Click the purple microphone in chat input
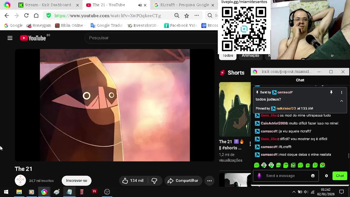The image size is (350, 197). 259,176
